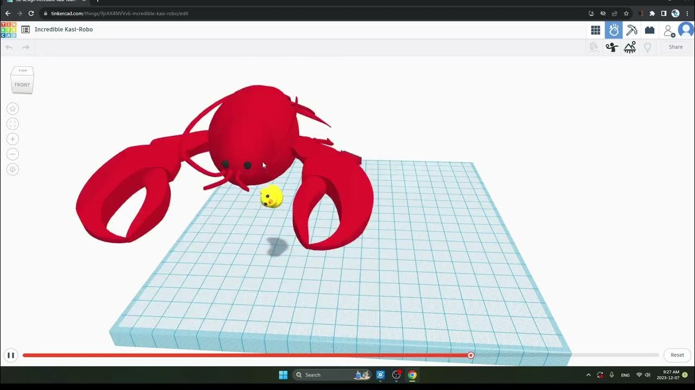Open the Chrome profile avatar
The height and width of the screenshot is (390, 695).
click(675, 14)
